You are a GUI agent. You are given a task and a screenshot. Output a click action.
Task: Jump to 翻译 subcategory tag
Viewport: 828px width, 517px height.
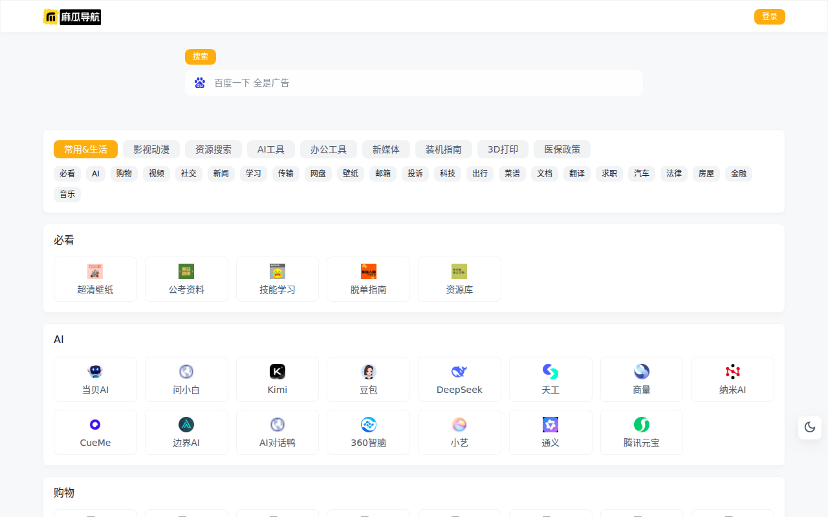577,174
